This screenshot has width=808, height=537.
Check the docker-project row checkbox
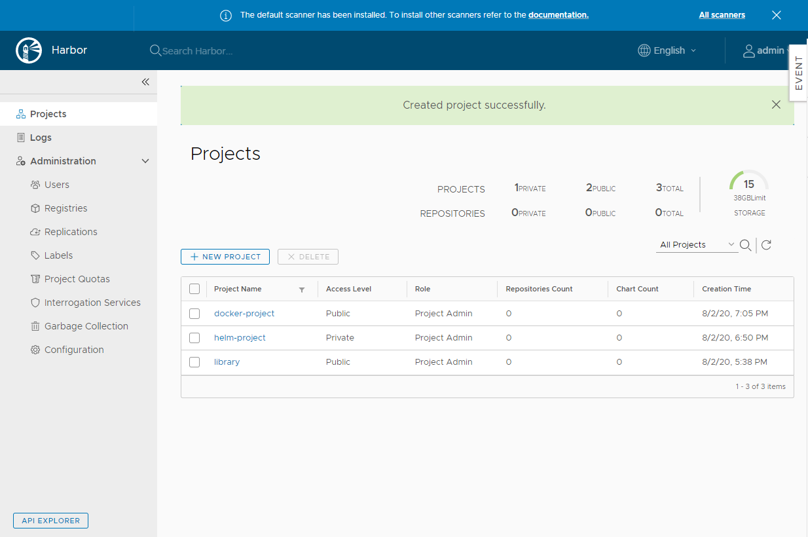[x=194, y=314]
